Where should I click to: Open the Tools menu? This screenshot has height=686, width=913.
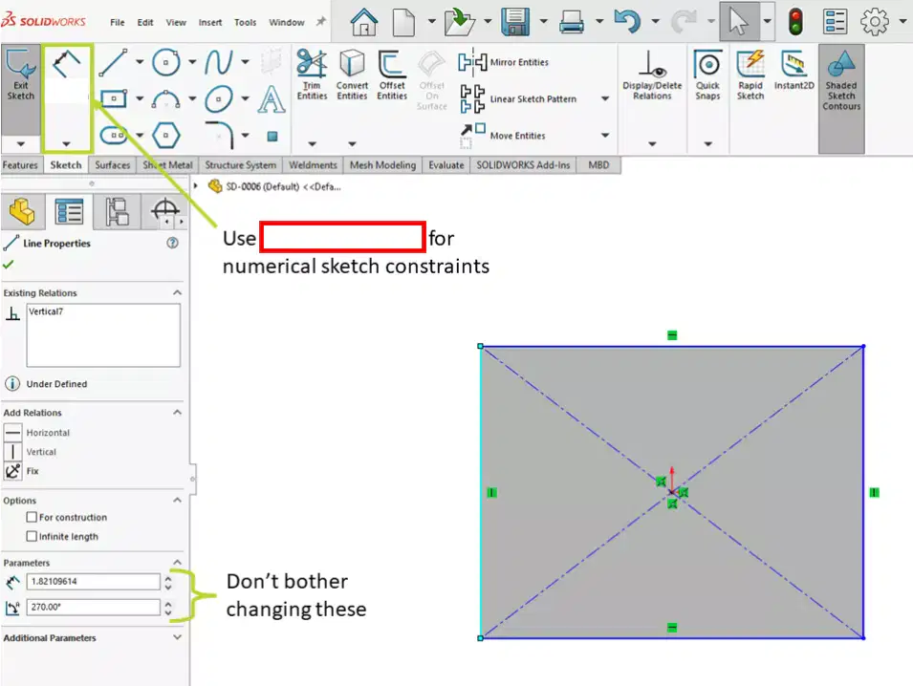[x=245, y=22]
